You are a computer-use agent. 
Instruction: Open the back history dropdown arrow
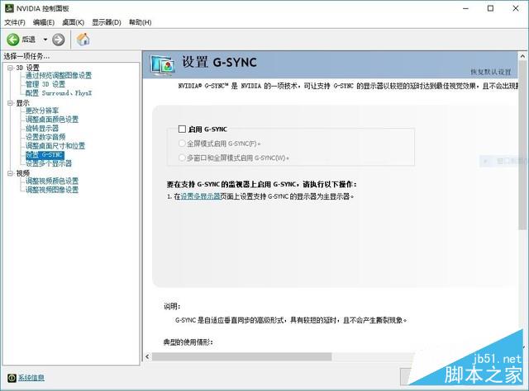[x=45, y=40]
